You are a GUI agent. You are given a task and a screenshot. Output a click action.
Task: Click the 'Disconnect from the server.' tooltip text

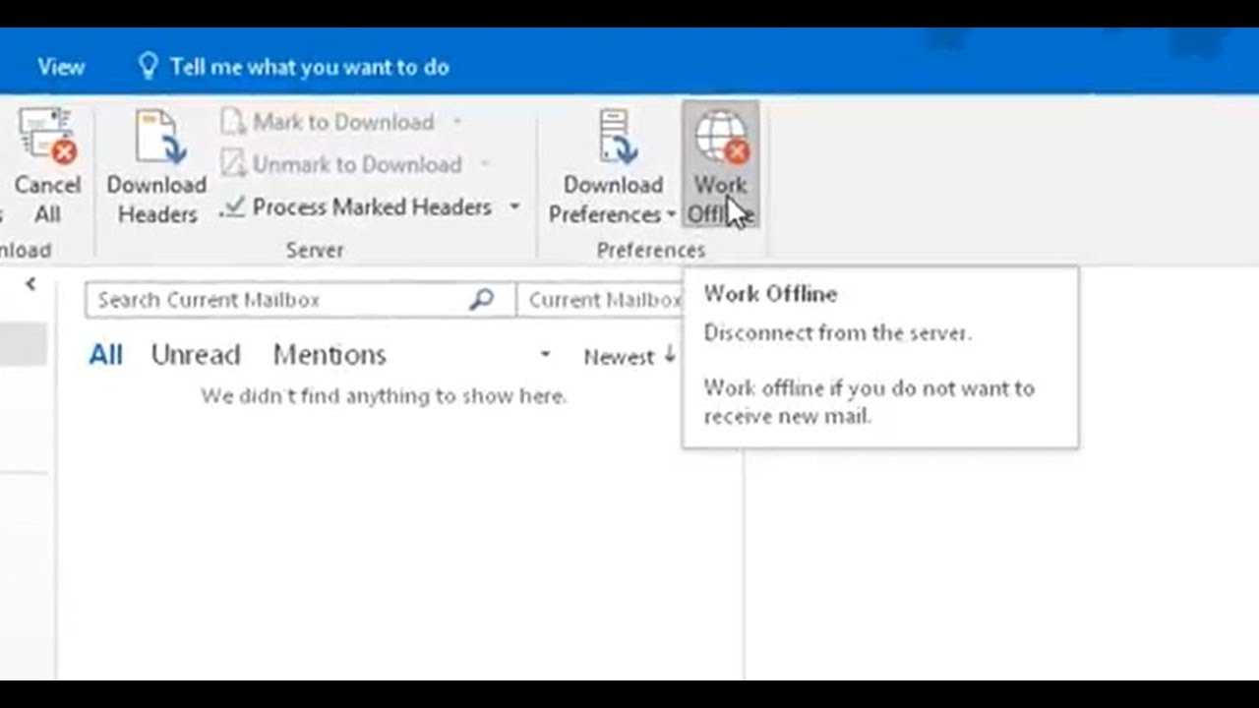[838, 332]
